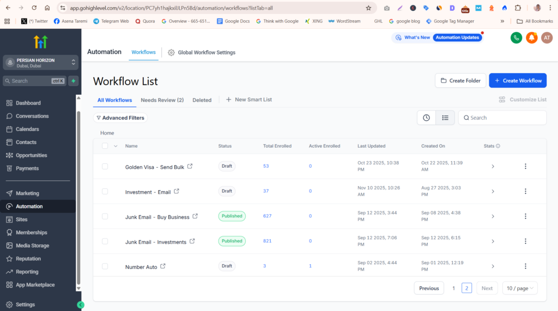
Task: Check the Junk Email - Investments checkbox
Action: point(105,241)
